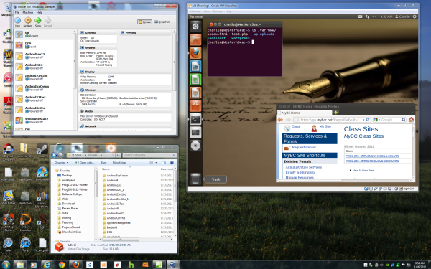Screen dimensions: 431x269
Task: Click New folder in Explorer toolbar
Action: coord(120,163)
